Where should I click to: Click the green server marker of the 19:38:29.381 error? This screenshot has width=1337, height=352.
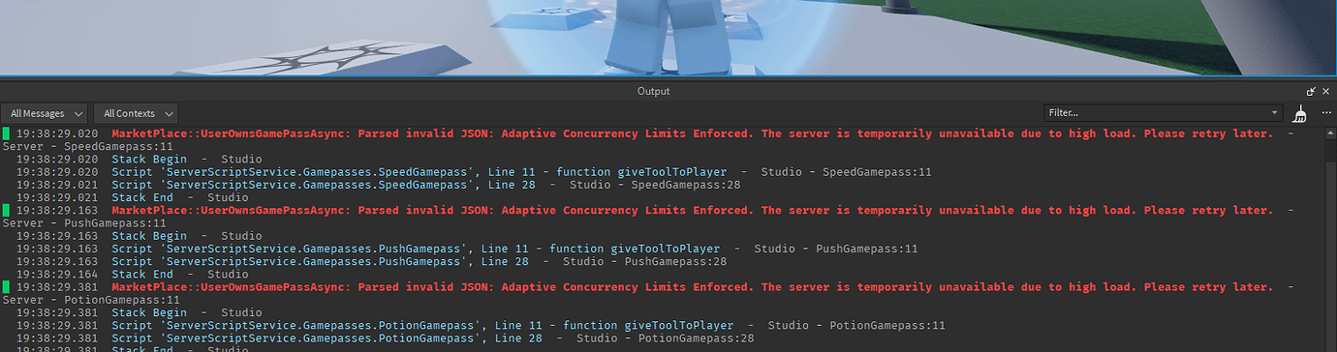6,287
